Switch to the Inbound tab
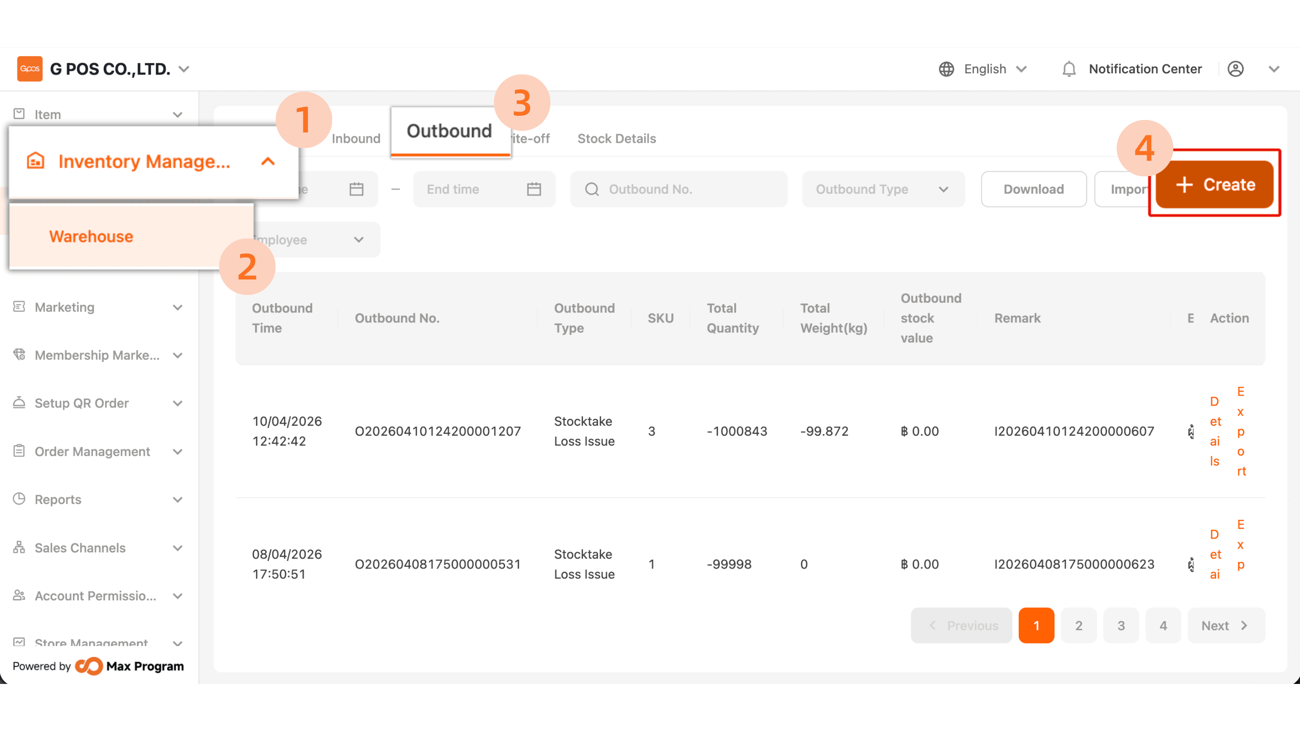 356,139
